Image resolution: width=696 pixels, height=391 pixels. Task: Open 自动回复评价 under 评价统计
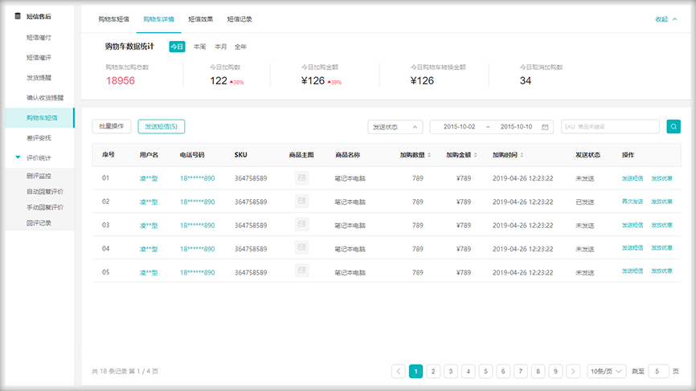[x=45, y=192]
